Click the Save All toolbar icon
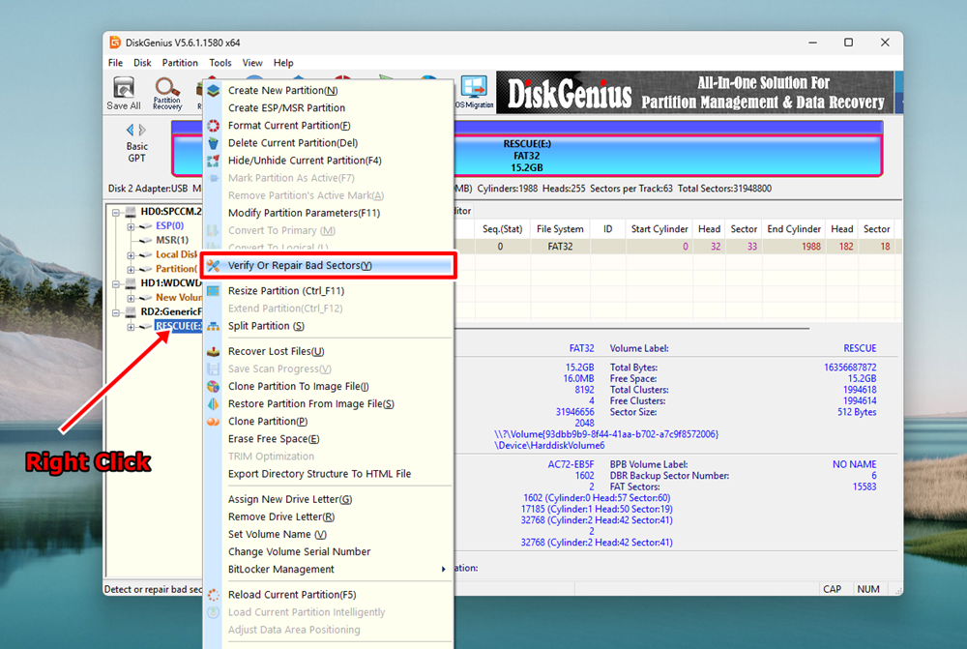Screen dimensions: 967x649 124,93
